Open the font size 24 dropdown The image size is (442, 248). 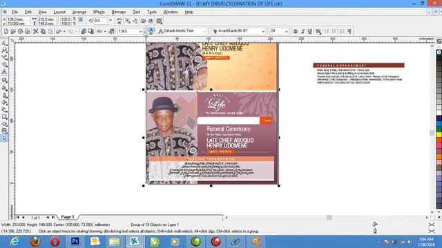click(287, 31)
